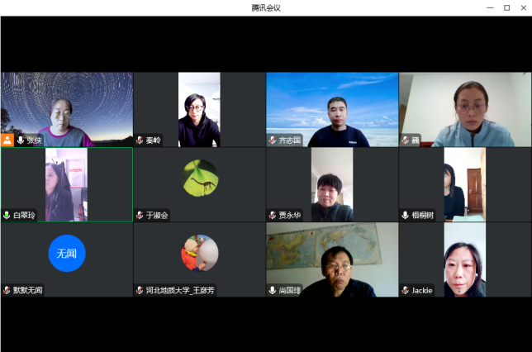Click the muted mic icon beside 齐志国
This screenshot has height=352, width=532.
coord(273,140)
